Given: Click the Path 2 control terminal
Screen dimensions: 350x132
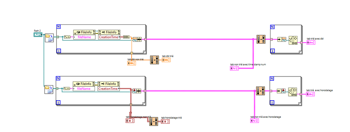Looking at the screenshot, I should pos(38,35).
